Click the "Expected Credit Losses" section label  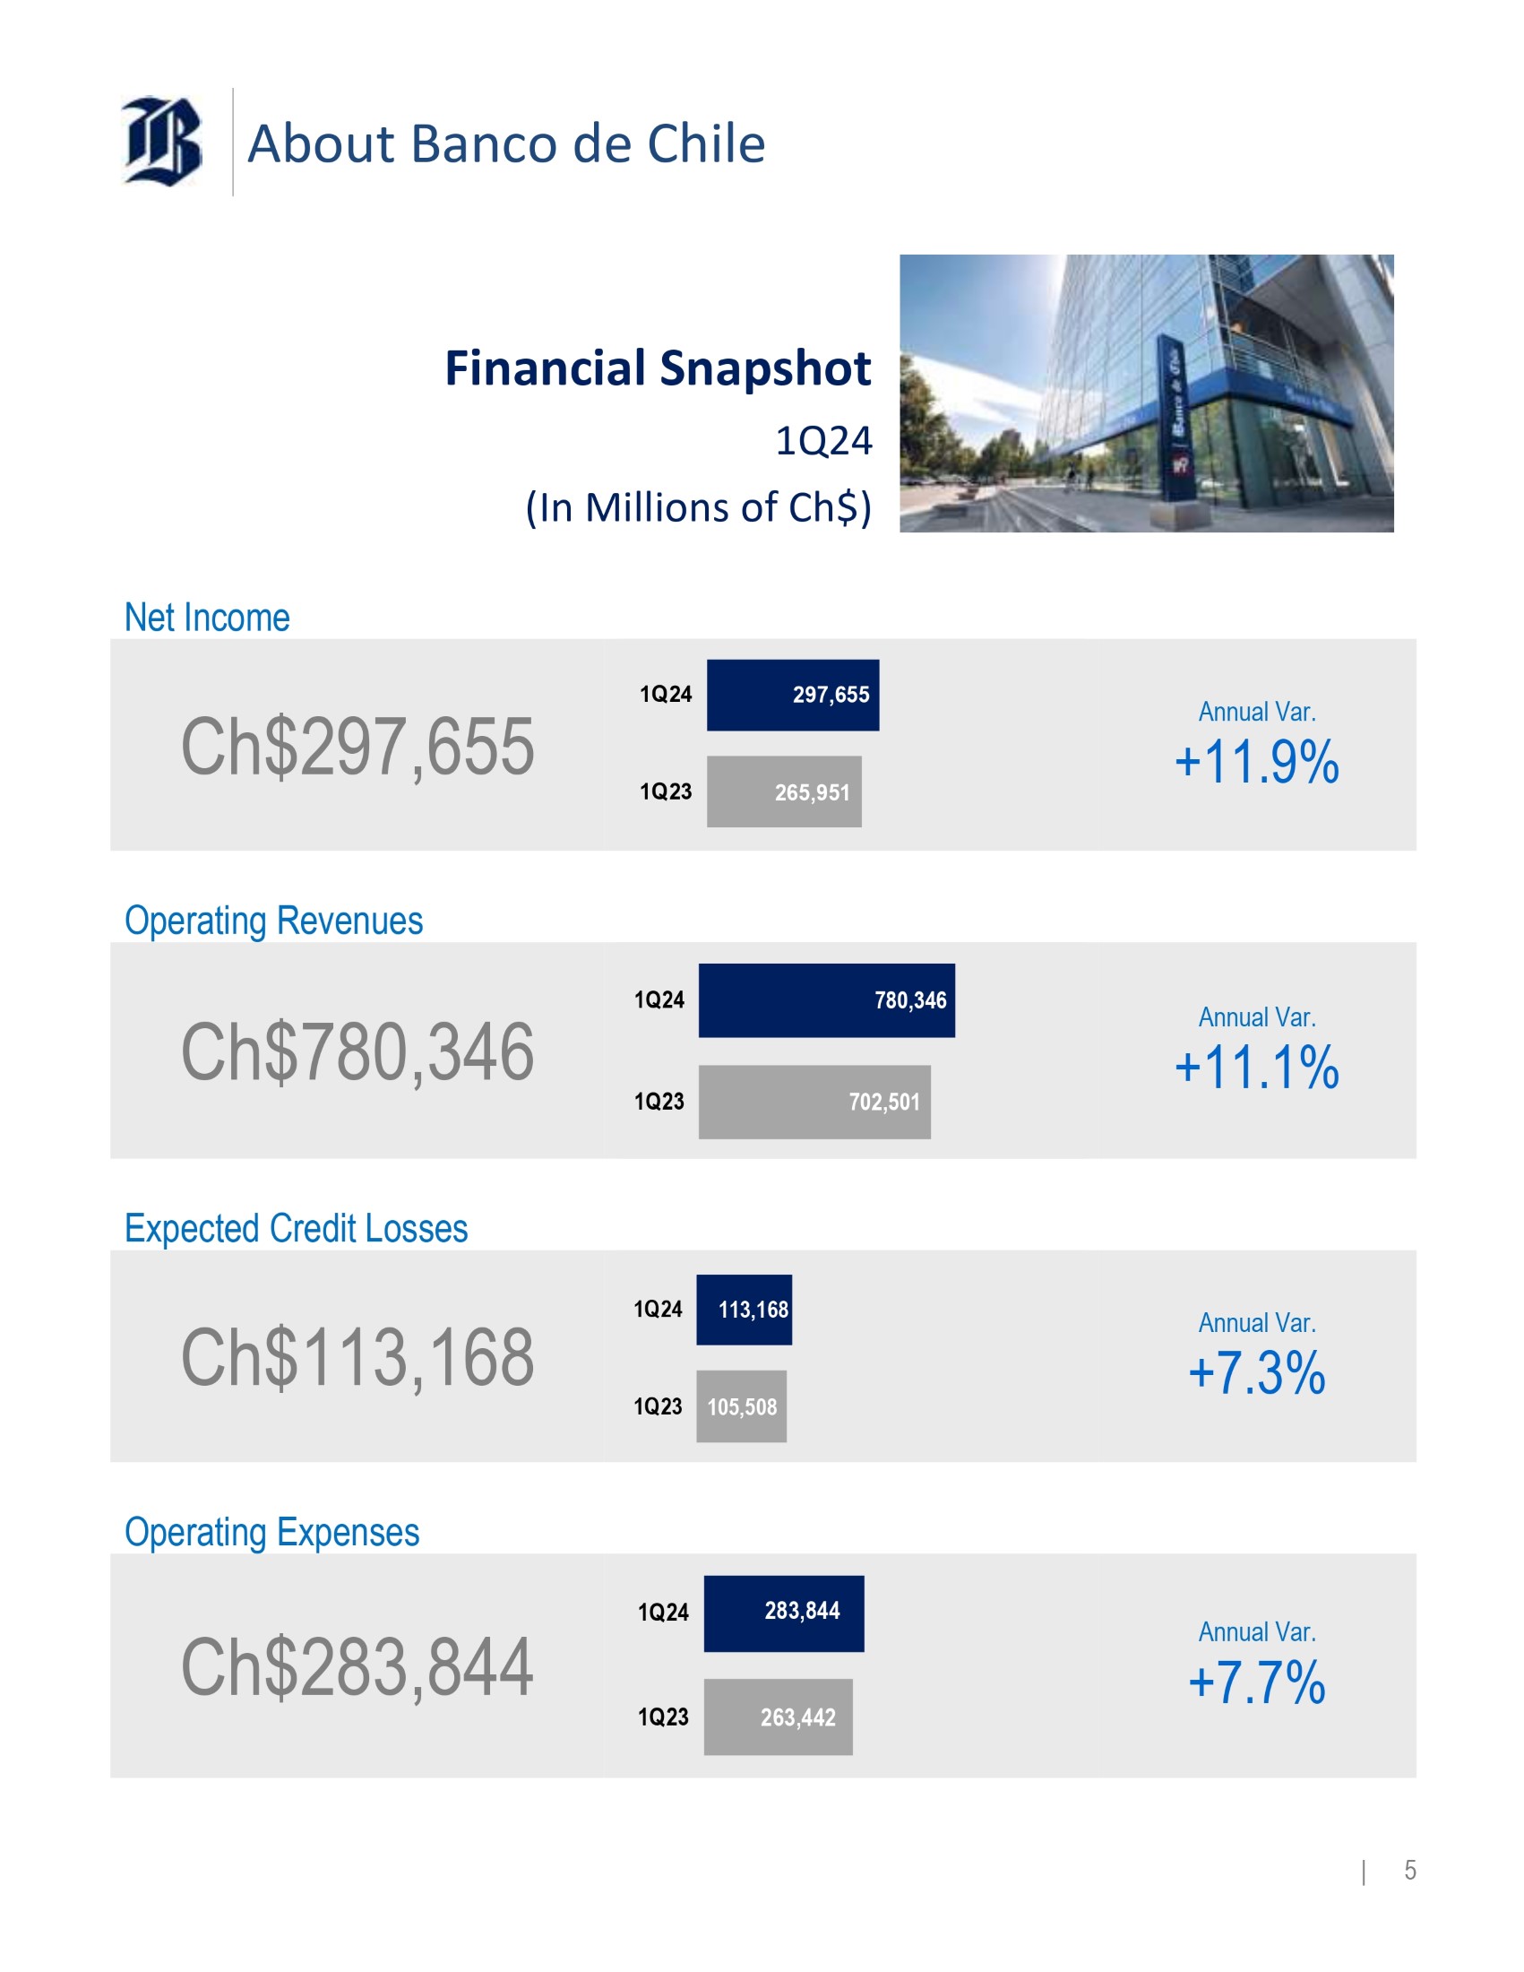pos(296,1229)
